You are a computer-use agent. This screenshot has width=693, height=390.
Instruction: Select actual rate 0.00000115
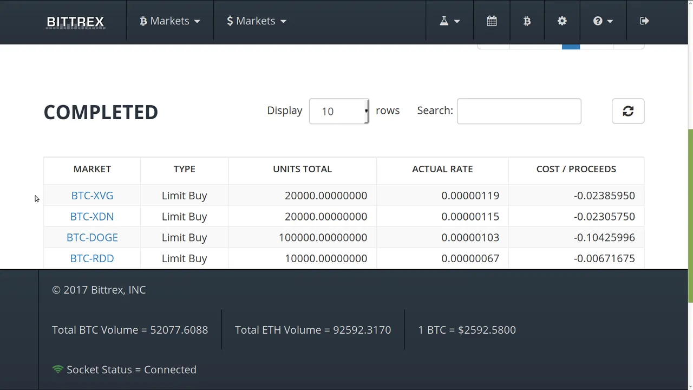[x=470, y=217]
